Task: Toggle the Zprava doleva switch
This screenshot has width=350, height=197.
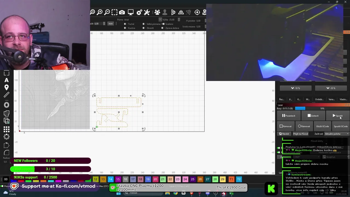Action: [x=162, y=28]
